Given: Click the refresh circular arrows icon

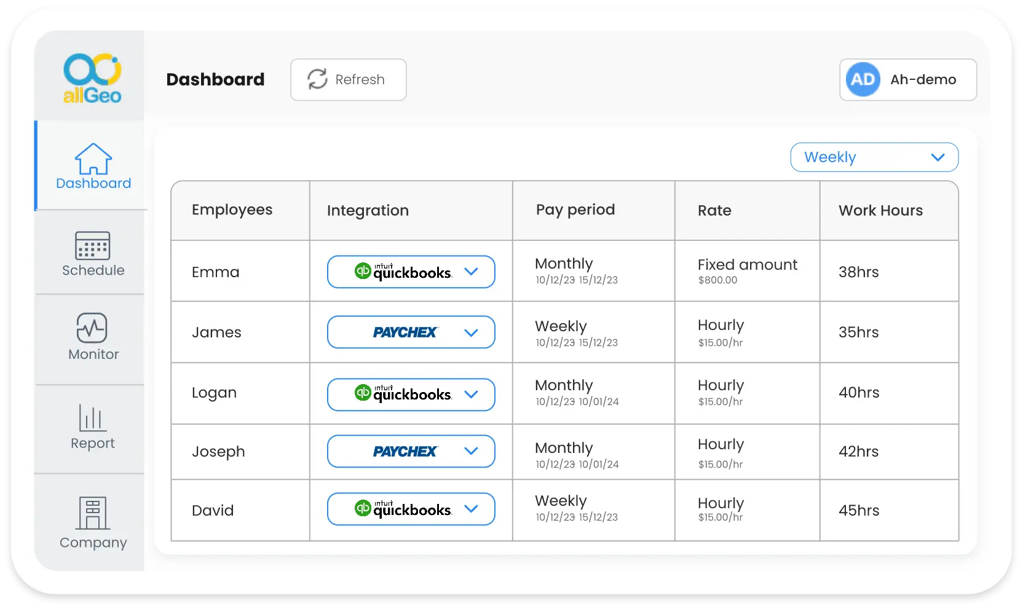Looking at the screenshot, I should pyautogui.click(x=317, y=79).
